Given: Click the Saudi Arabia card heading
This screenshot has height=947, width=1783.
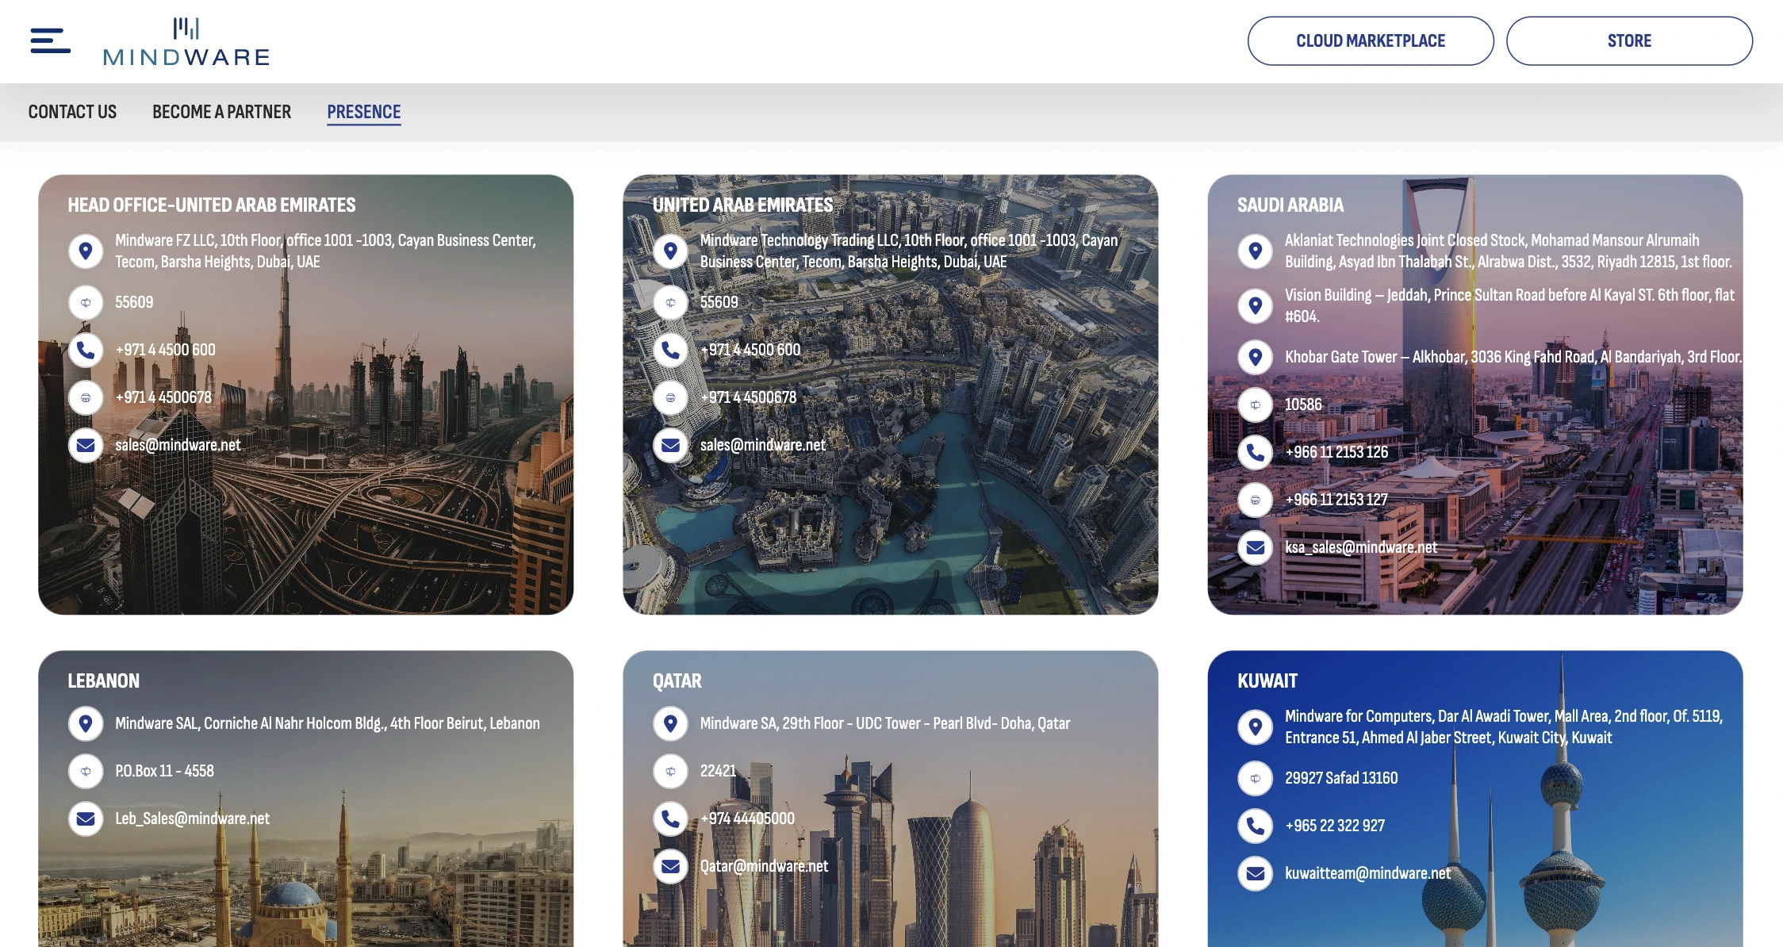Looking at the screenshot, I should point(1290,205).
